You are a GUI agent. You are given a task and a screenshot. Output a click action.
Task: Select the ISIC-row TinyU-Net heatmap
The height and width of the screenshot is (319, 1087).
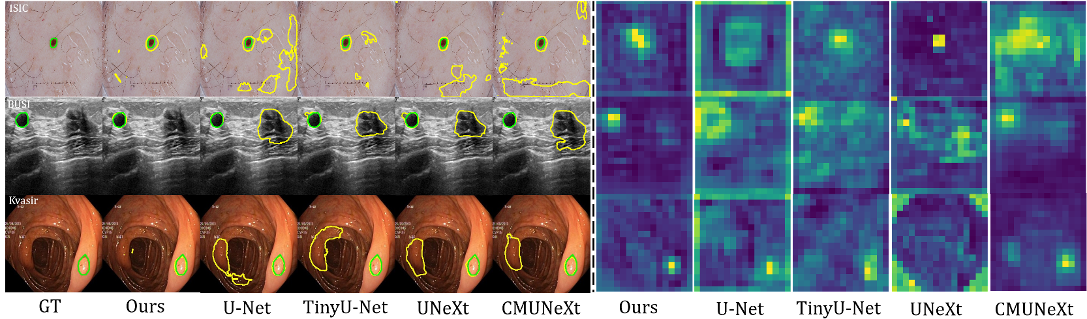point(841,49)
